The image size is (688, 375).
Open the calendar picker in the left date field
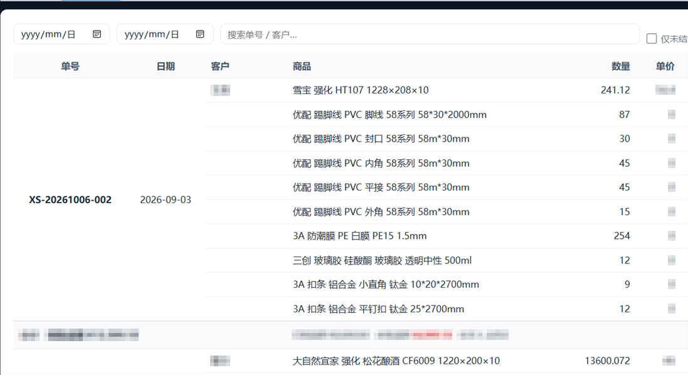[97, 34]
